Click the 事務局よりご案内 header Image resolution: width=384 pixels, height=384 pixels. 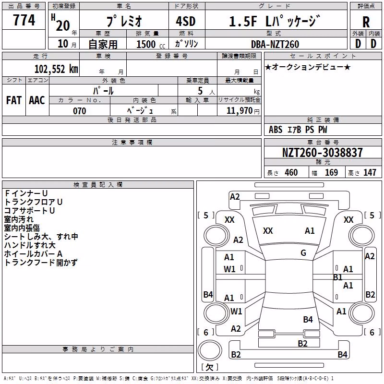pos(98,349)
